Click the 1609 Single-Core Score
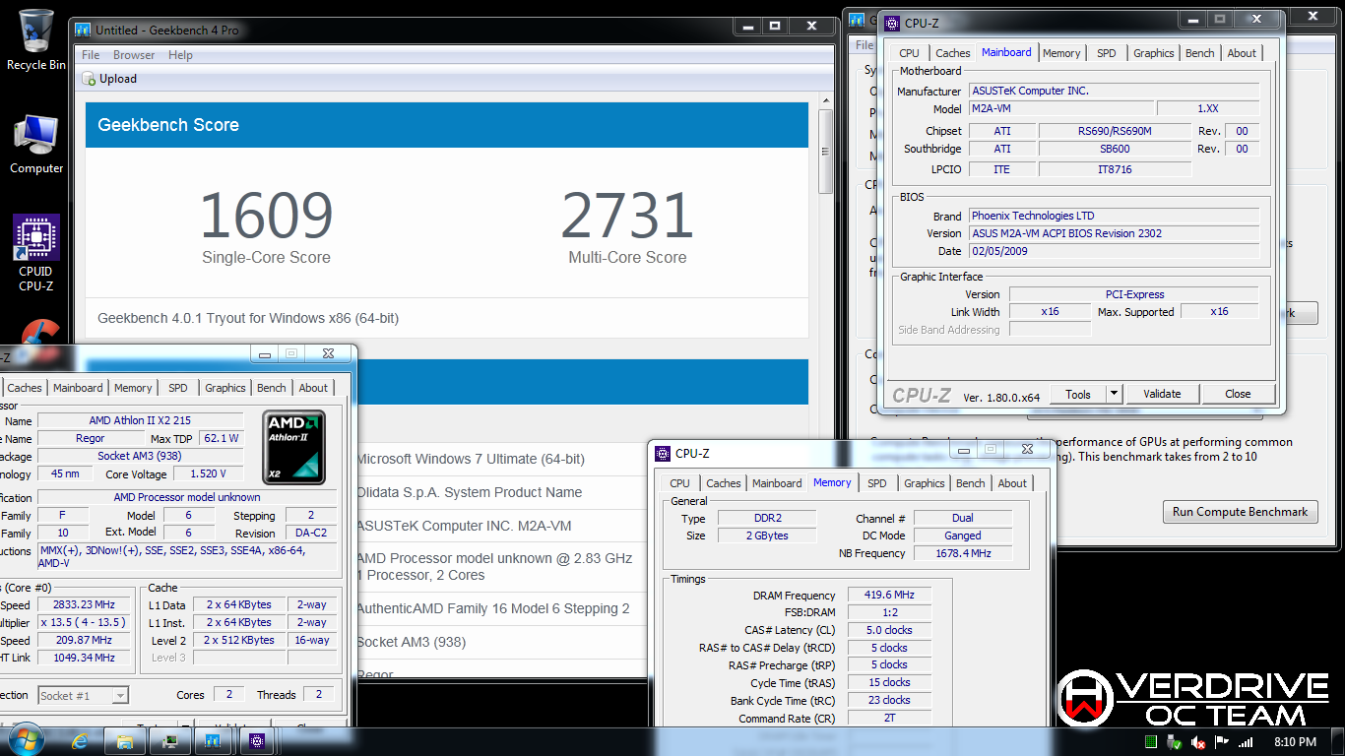The width and height of the screenshot is (1345, 756). pos(266,216)
